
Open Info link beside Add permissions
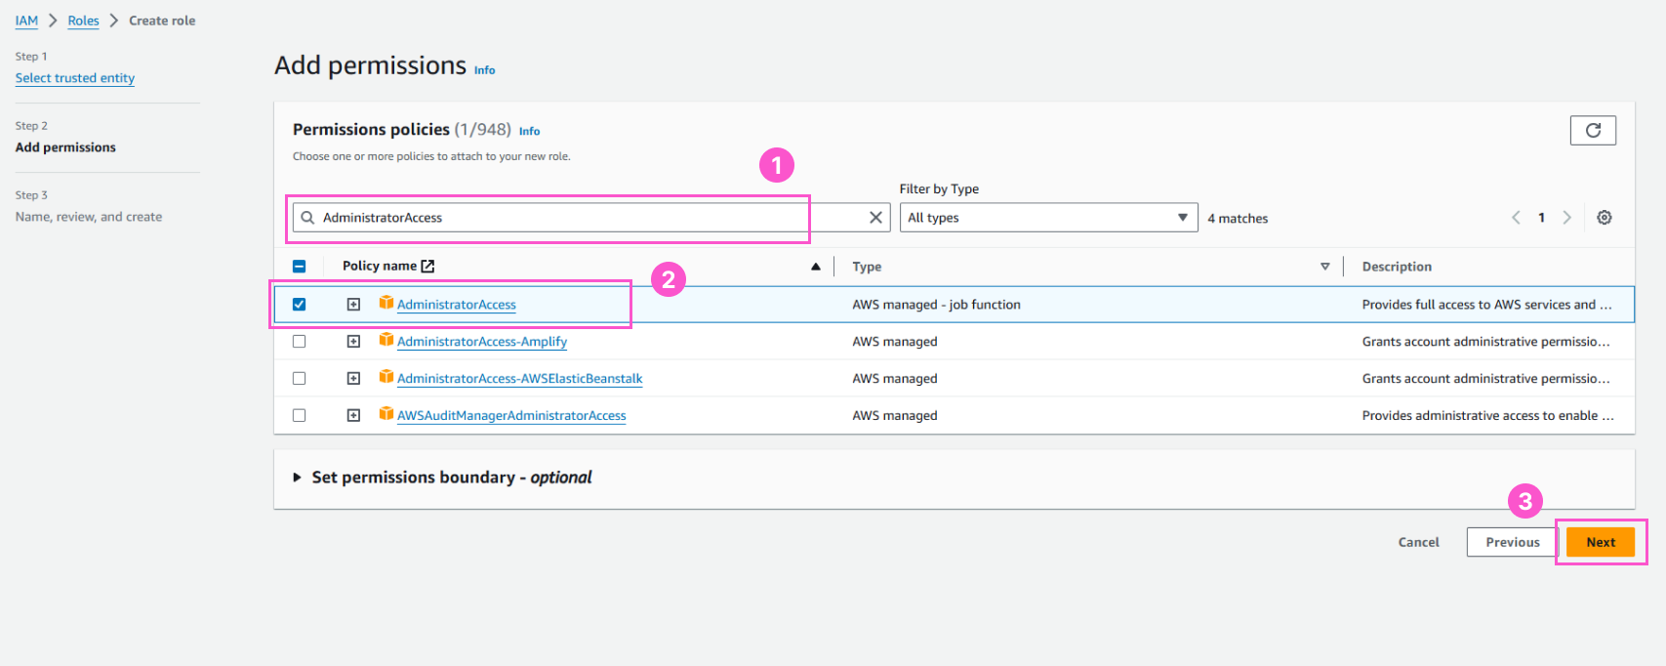(484, 70)
